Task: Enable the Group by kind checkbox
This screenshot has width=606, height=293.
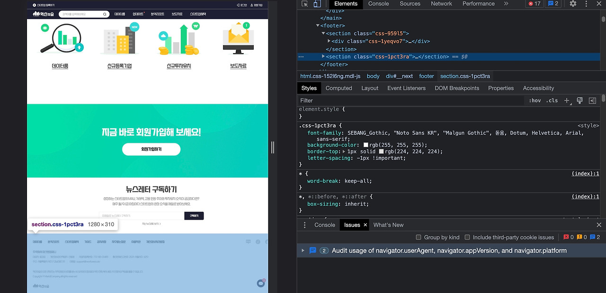Action: pos(419,237)
